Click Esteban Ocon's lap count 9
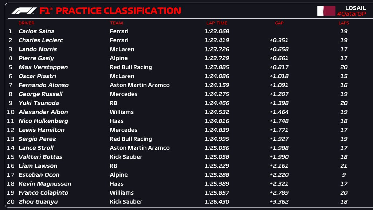Image resolution: width=373 pixels, height=210 pixels. pyautogui.click(x=343, y=175)
